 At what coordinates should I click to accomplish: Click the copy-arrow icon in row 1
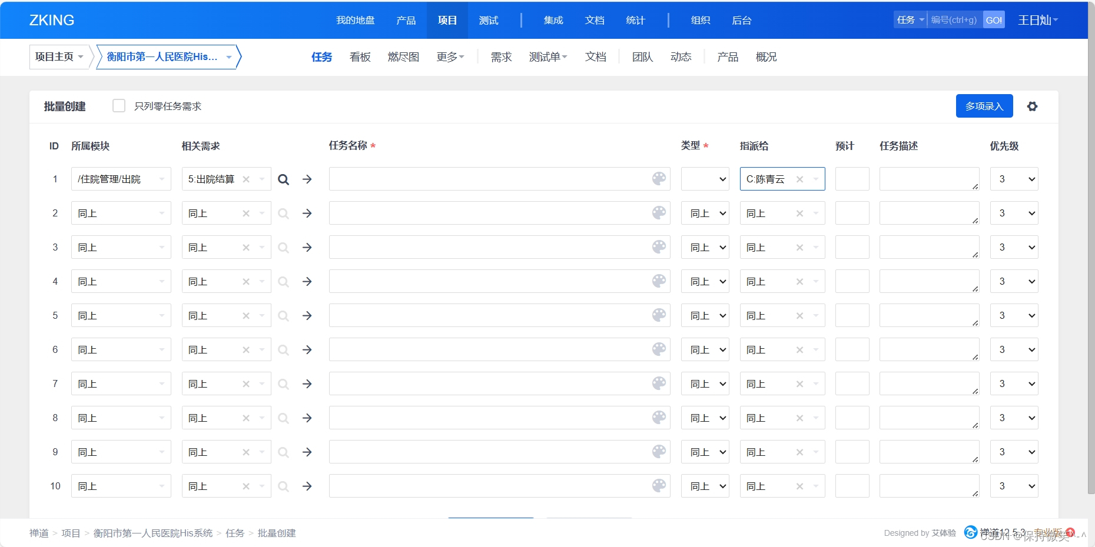[307, 179]
